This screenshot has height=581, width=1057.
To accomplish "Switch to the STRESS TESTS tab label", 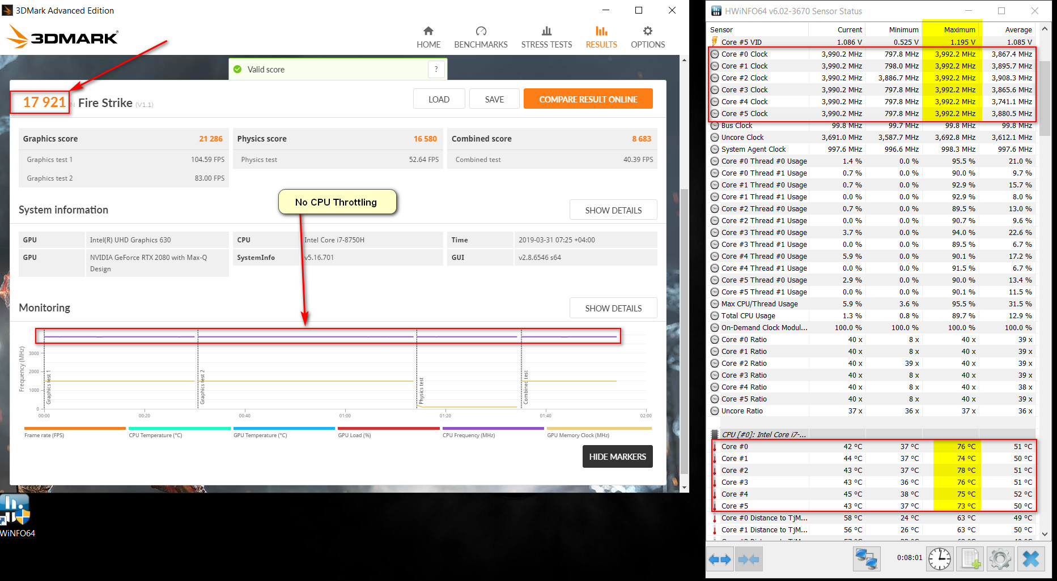I will tap(547, 45).
